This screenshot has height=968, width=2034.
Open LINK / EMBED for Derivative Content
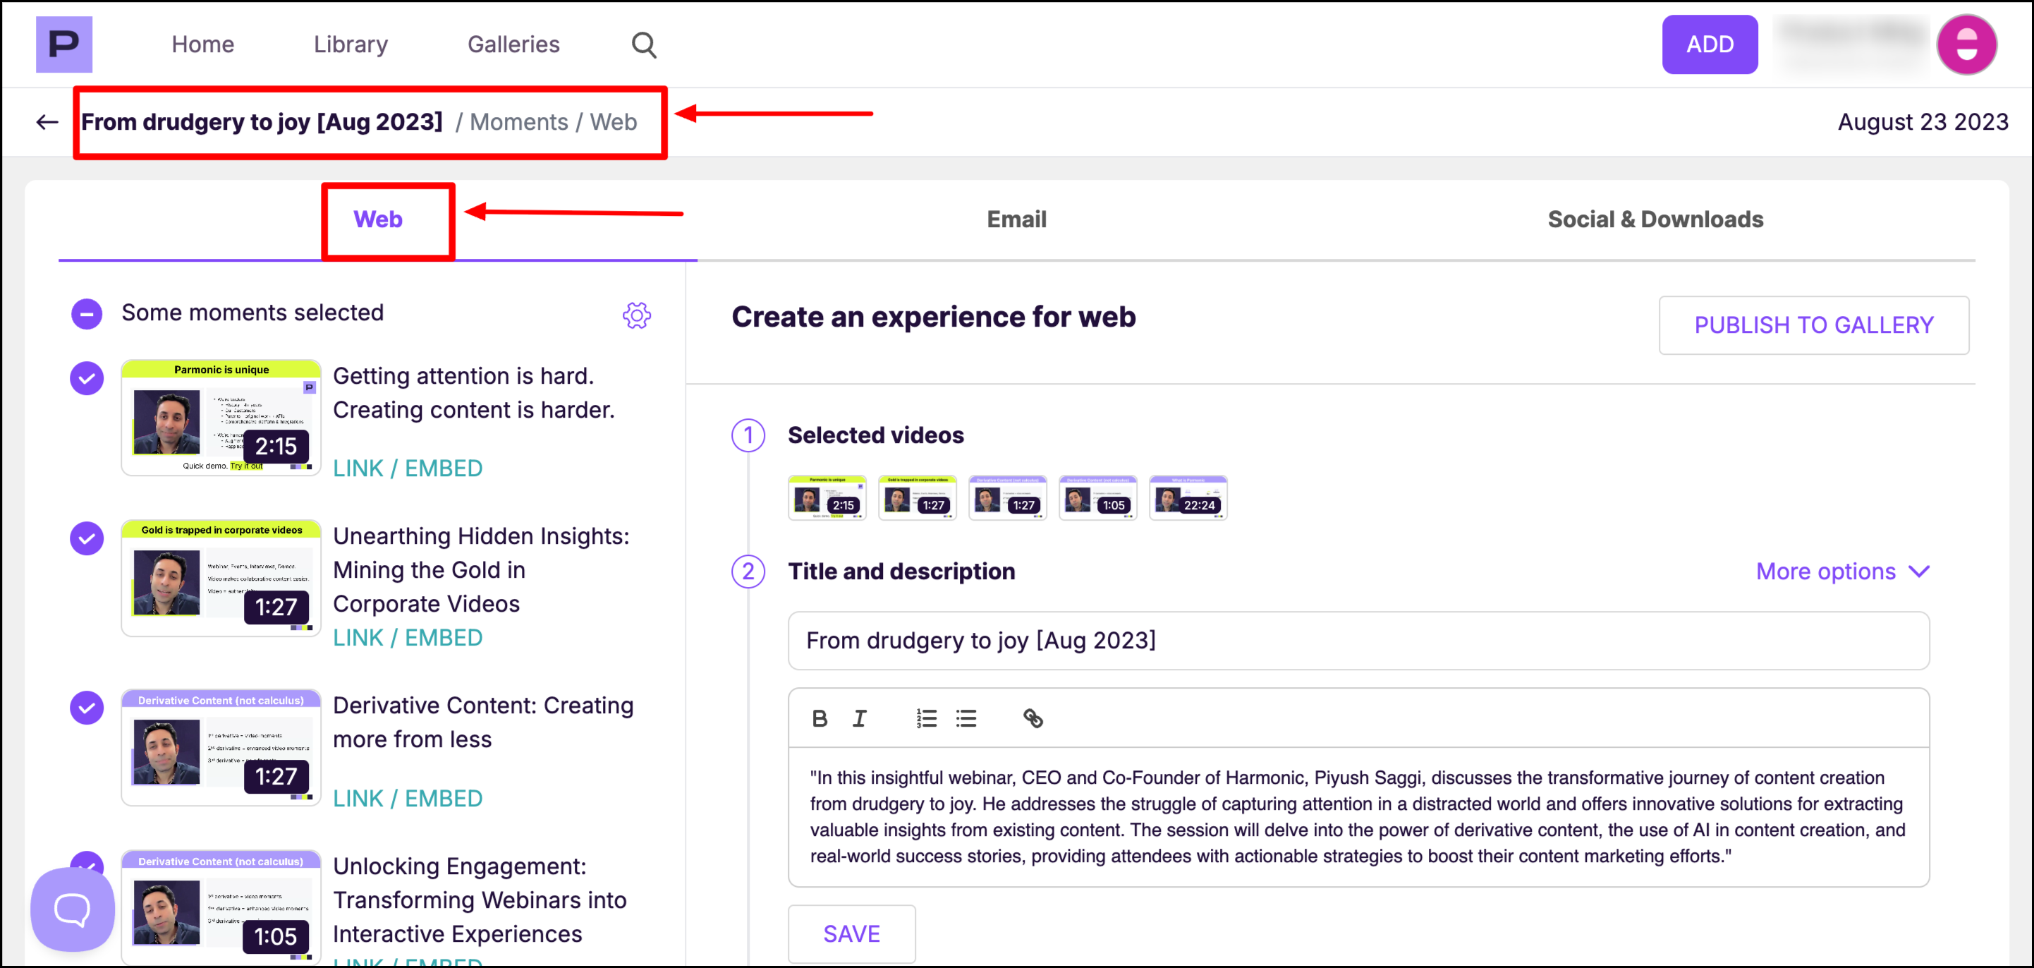pos(408,798)
